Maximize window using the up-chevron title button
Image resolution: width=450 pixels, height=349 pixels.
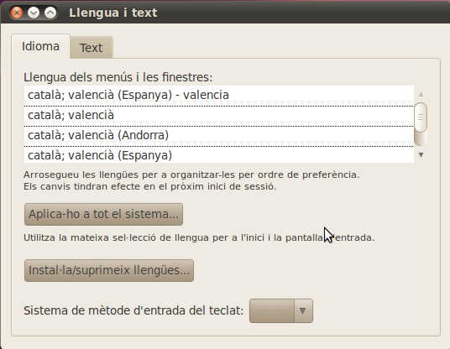click(50, 13)
